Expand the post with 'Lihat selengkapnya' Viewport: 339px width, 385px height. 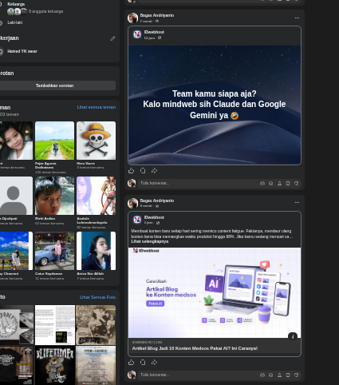(150, 241)
